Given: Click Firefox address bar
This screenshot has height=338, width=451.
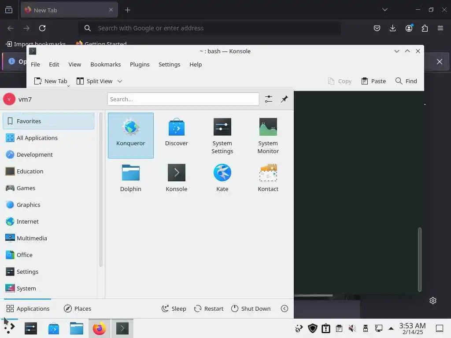Looking at the screenshot, I should 209,28.
